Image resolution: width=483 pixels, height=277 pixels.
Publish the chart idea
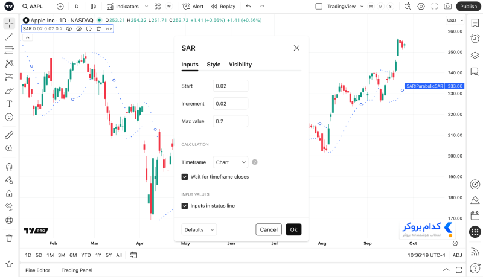coord(469,7)
